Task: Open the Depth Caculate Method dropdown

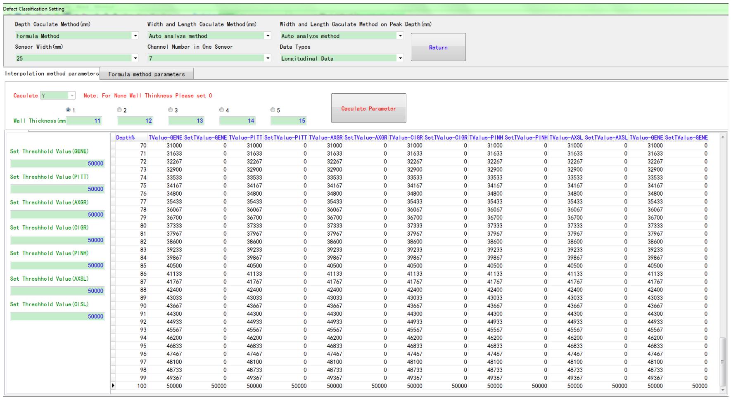Action: (x=135, y=36)
